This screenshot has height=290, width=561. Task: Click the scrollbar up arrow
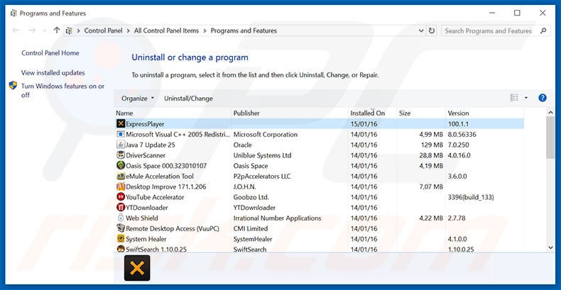(x=550, y=113)
